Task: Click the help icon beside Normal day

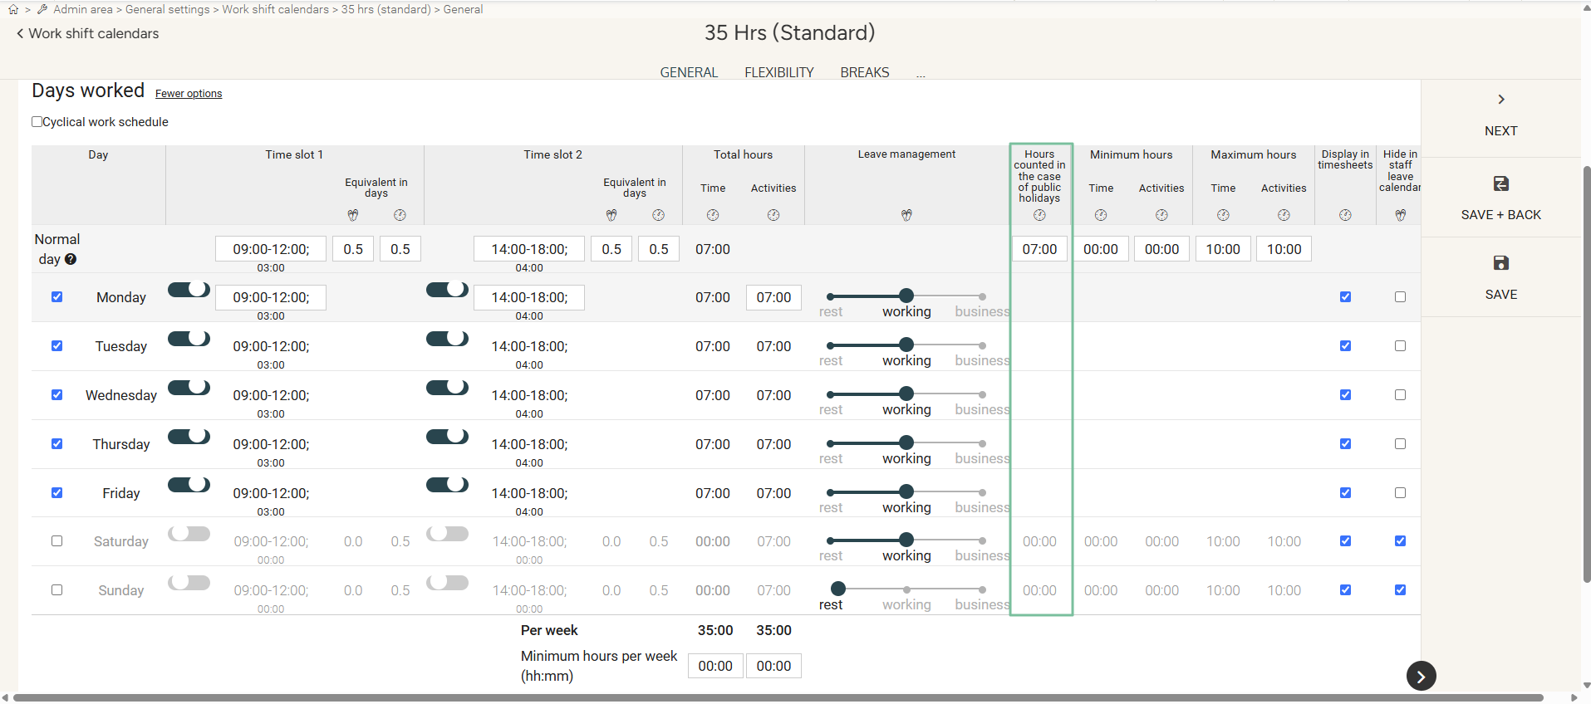Action: (71, 259)
